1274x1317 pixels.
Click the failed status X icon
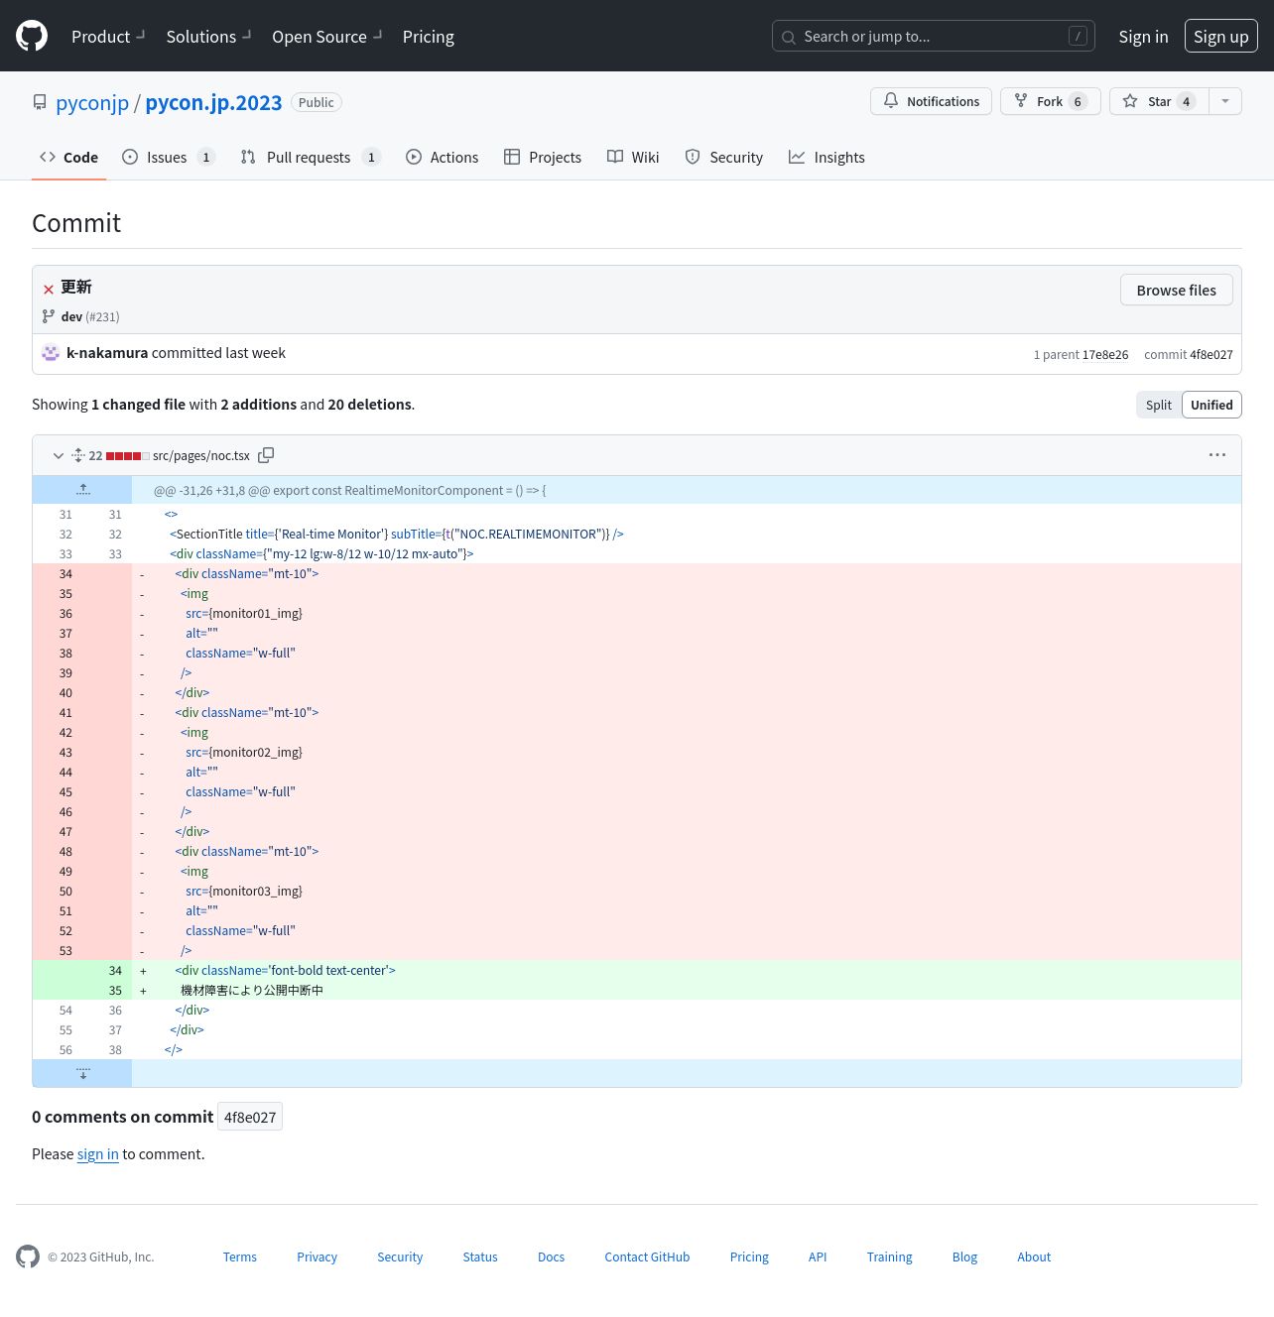point(49,289)
